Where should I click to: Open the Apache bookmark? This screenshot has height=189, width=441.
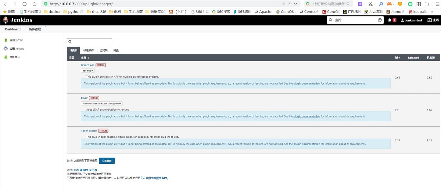(263, 12)
